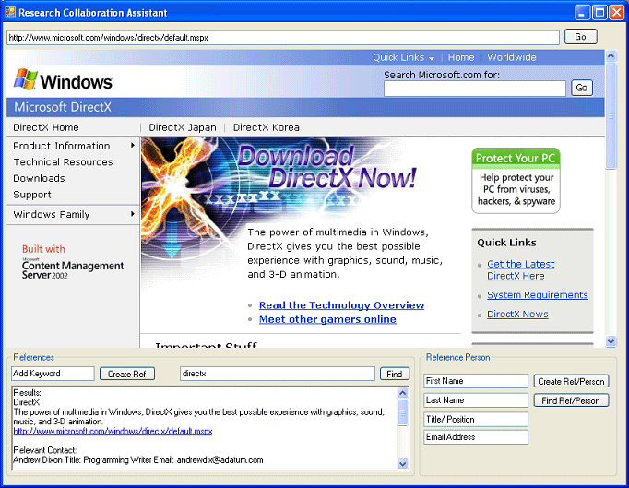Screen dimensions: 629x488
Task: Expand the Product Information submenu arrow
Action: click(x=133, y=145)
